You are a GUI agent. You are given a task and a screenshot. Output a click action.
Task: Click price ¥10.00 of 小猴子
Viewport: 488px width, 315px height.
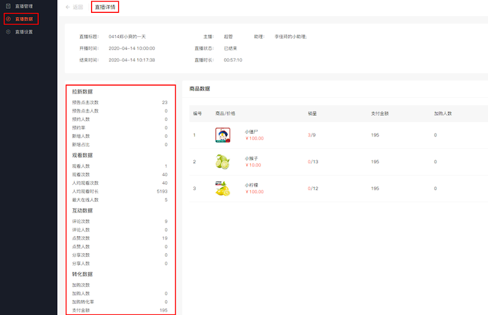(x=253, y=165)
